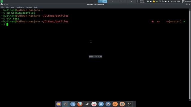
Task: Click the diamond maximize titlebar button
Action: click(x=7, y=4)
